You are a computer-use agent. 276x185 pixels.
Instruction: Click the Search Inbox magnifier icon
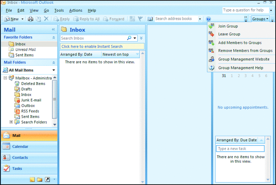[x=129, y=38]
